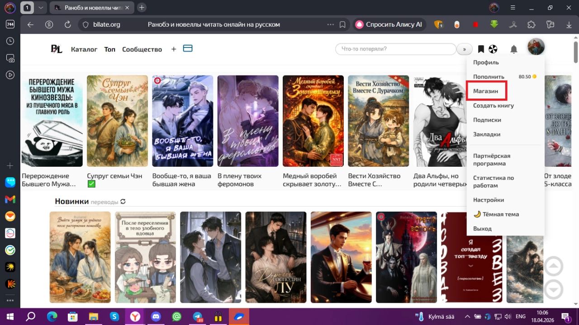Open the Windows Start menu
Screen dimensions: 579x325
click(x=9, y=316)
